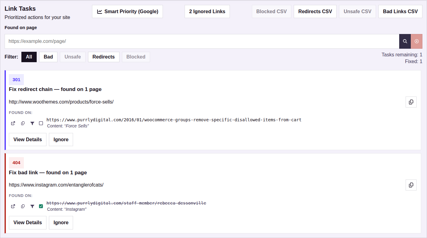Open the woocommerce-groups page in new tab

pos(13,123)
